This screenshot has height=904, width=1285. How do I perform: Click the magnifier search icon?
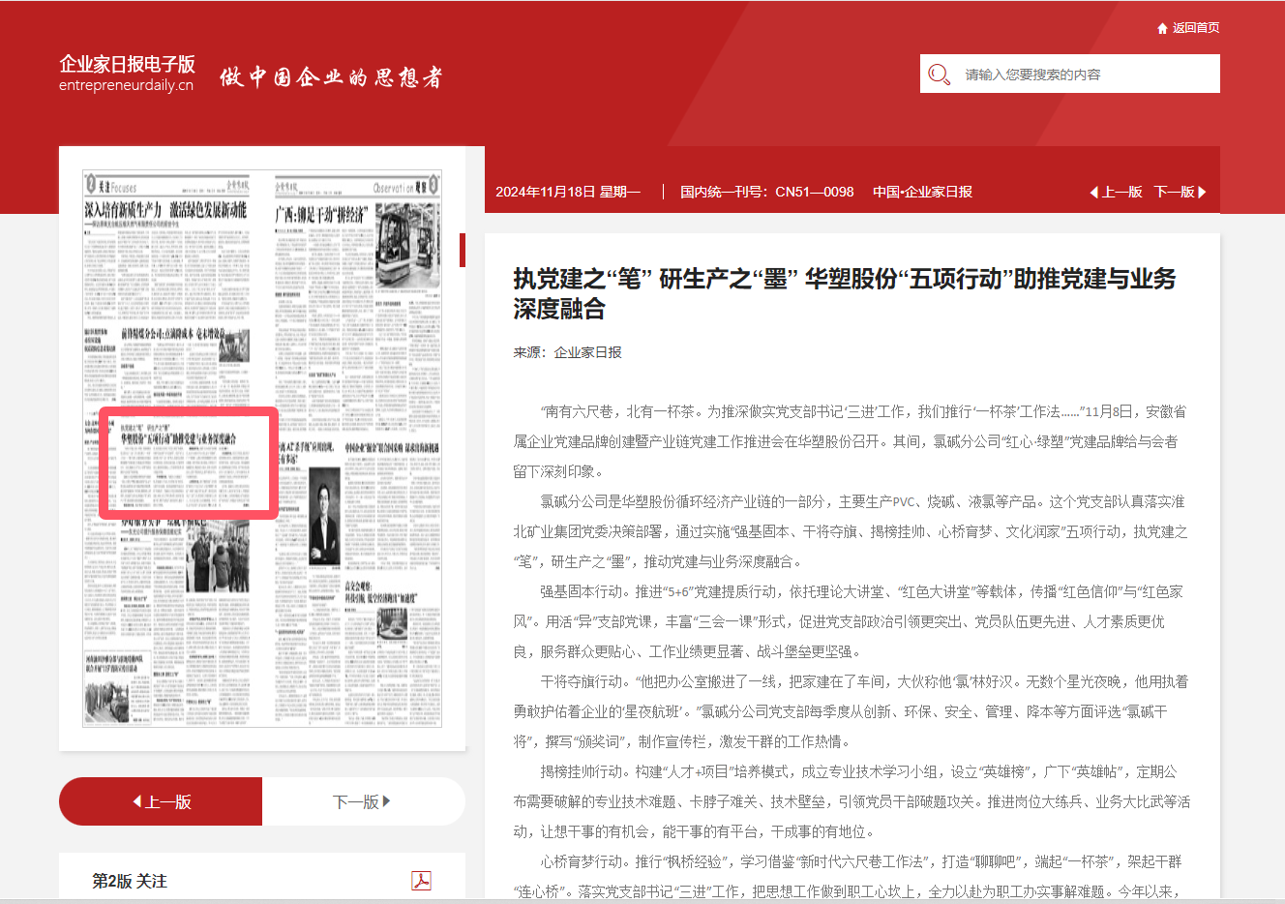(938, 75)
